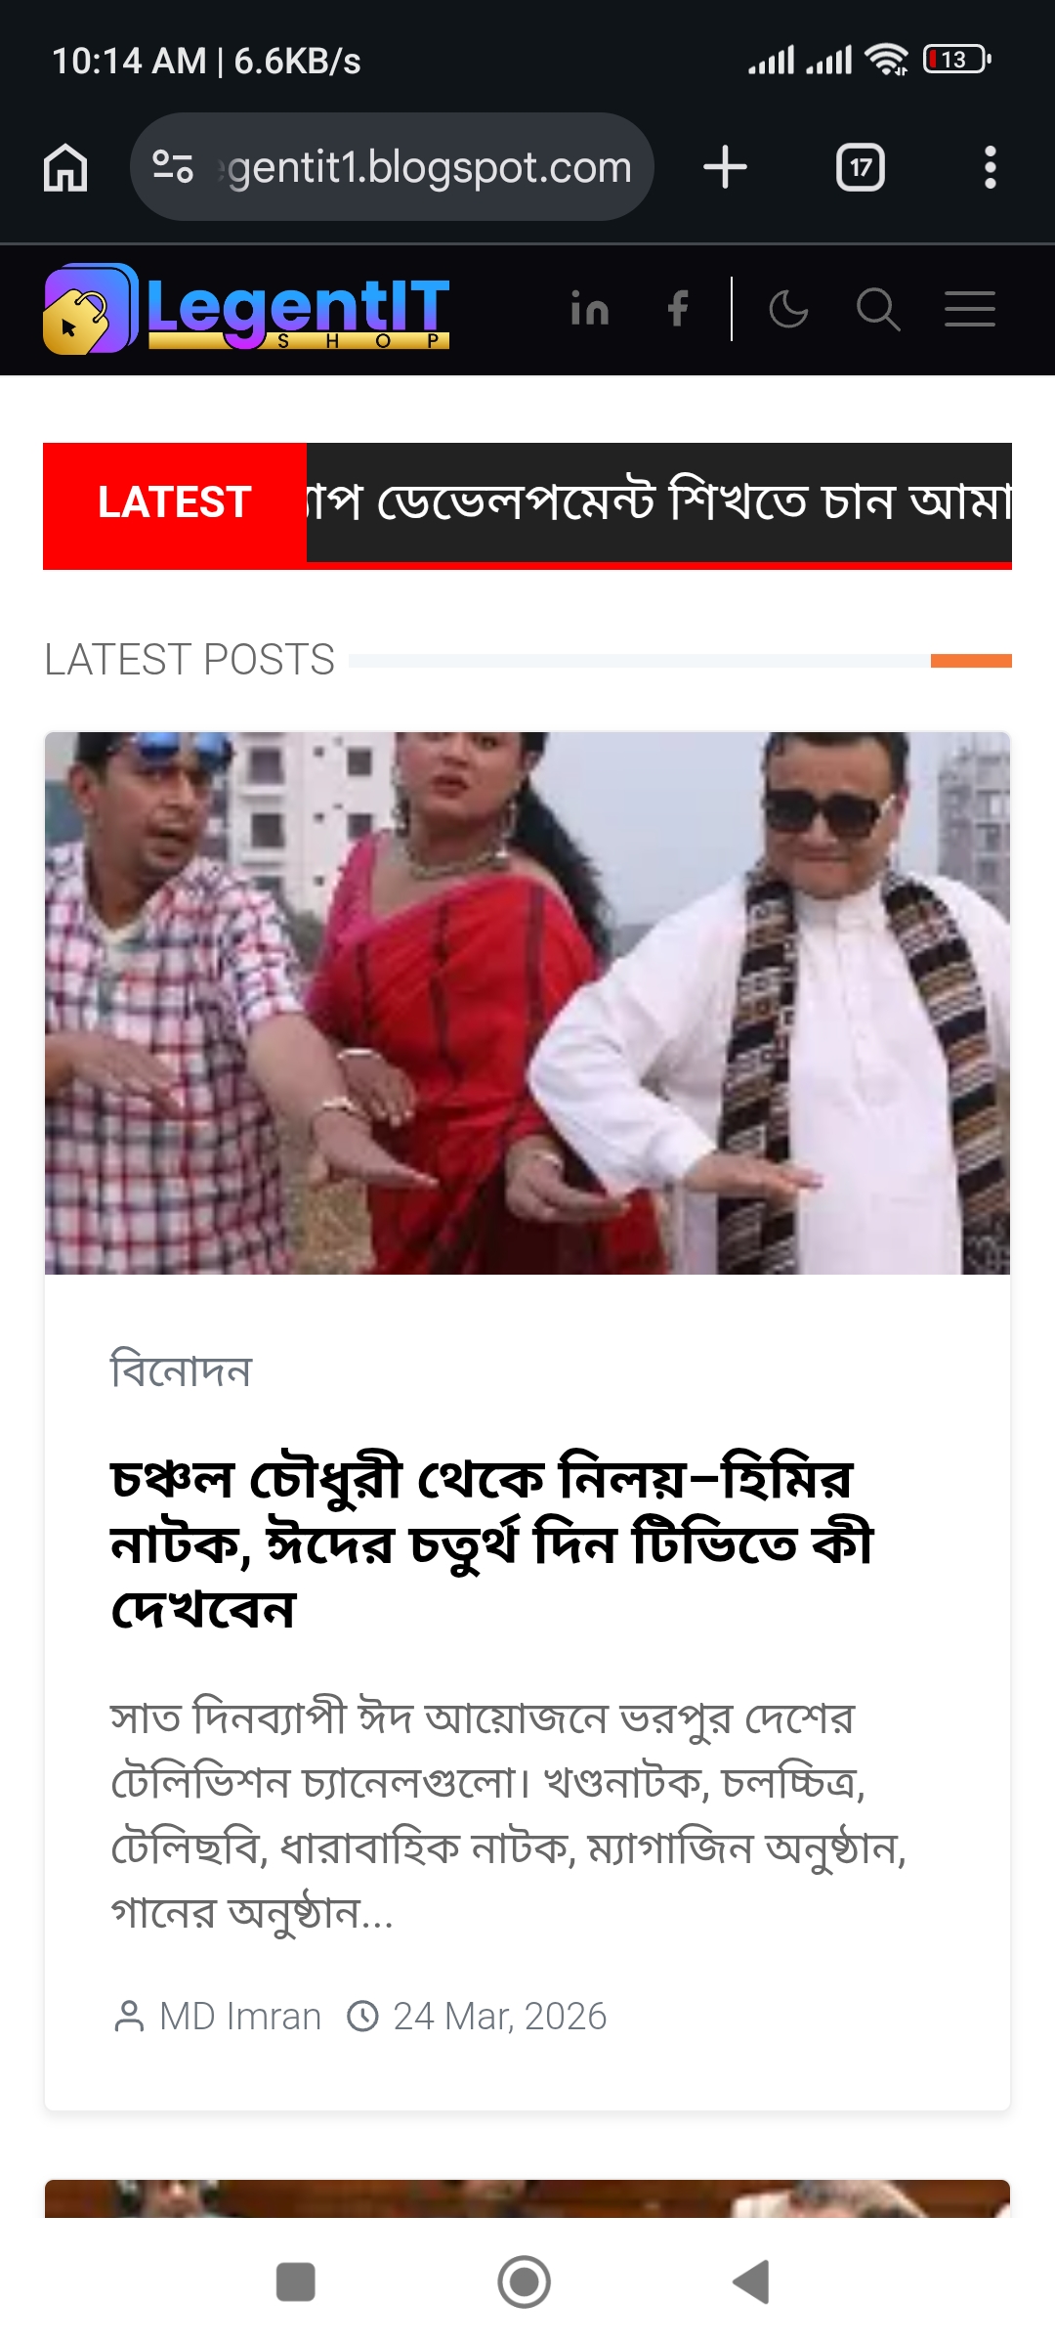Open the browser three-dot overflow menu
The width and height of the screenshot is (1055, 2346).
pos(990,167)
